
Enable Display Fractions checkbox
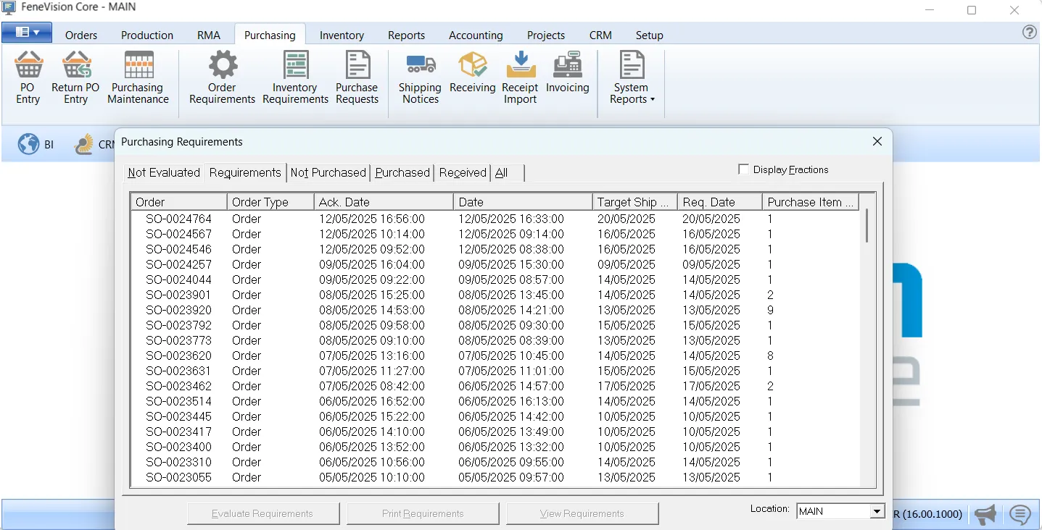coord(743,169)
